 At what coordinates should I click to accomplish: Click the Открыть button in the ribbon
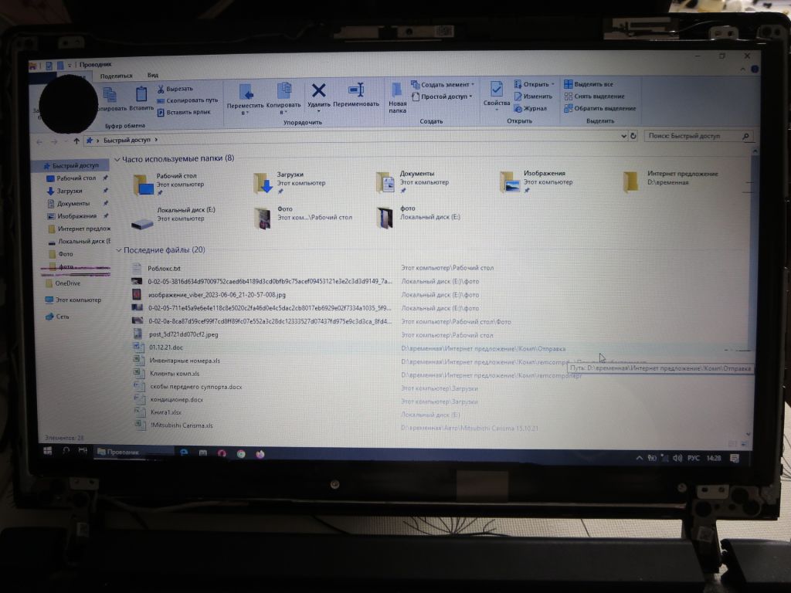[x=534, y=83]
